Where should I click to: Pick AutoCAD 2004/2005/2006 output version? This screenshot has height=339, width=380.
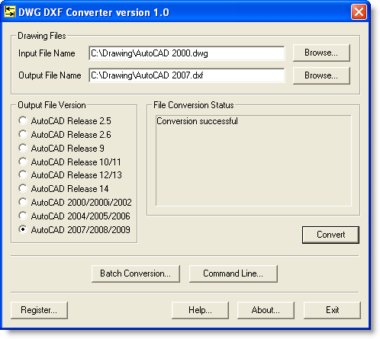pyautogui.click(x=23, y=216)
